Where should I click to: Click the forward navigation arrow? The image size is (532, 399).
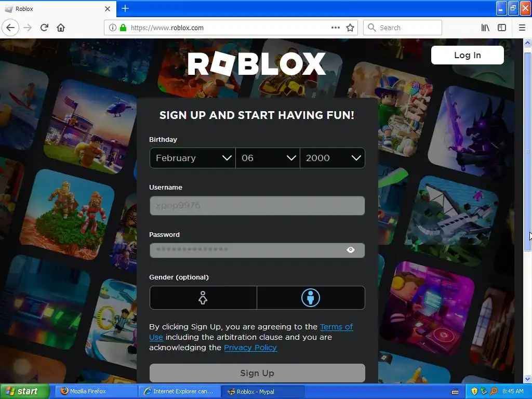tap(28, 28)
